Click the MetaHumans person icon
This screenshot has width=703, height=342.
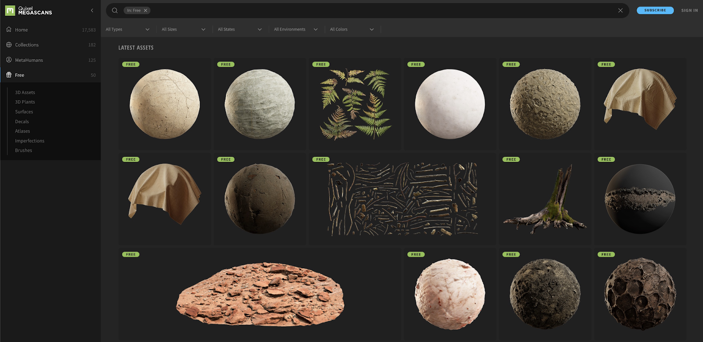(x=9, y=60)
